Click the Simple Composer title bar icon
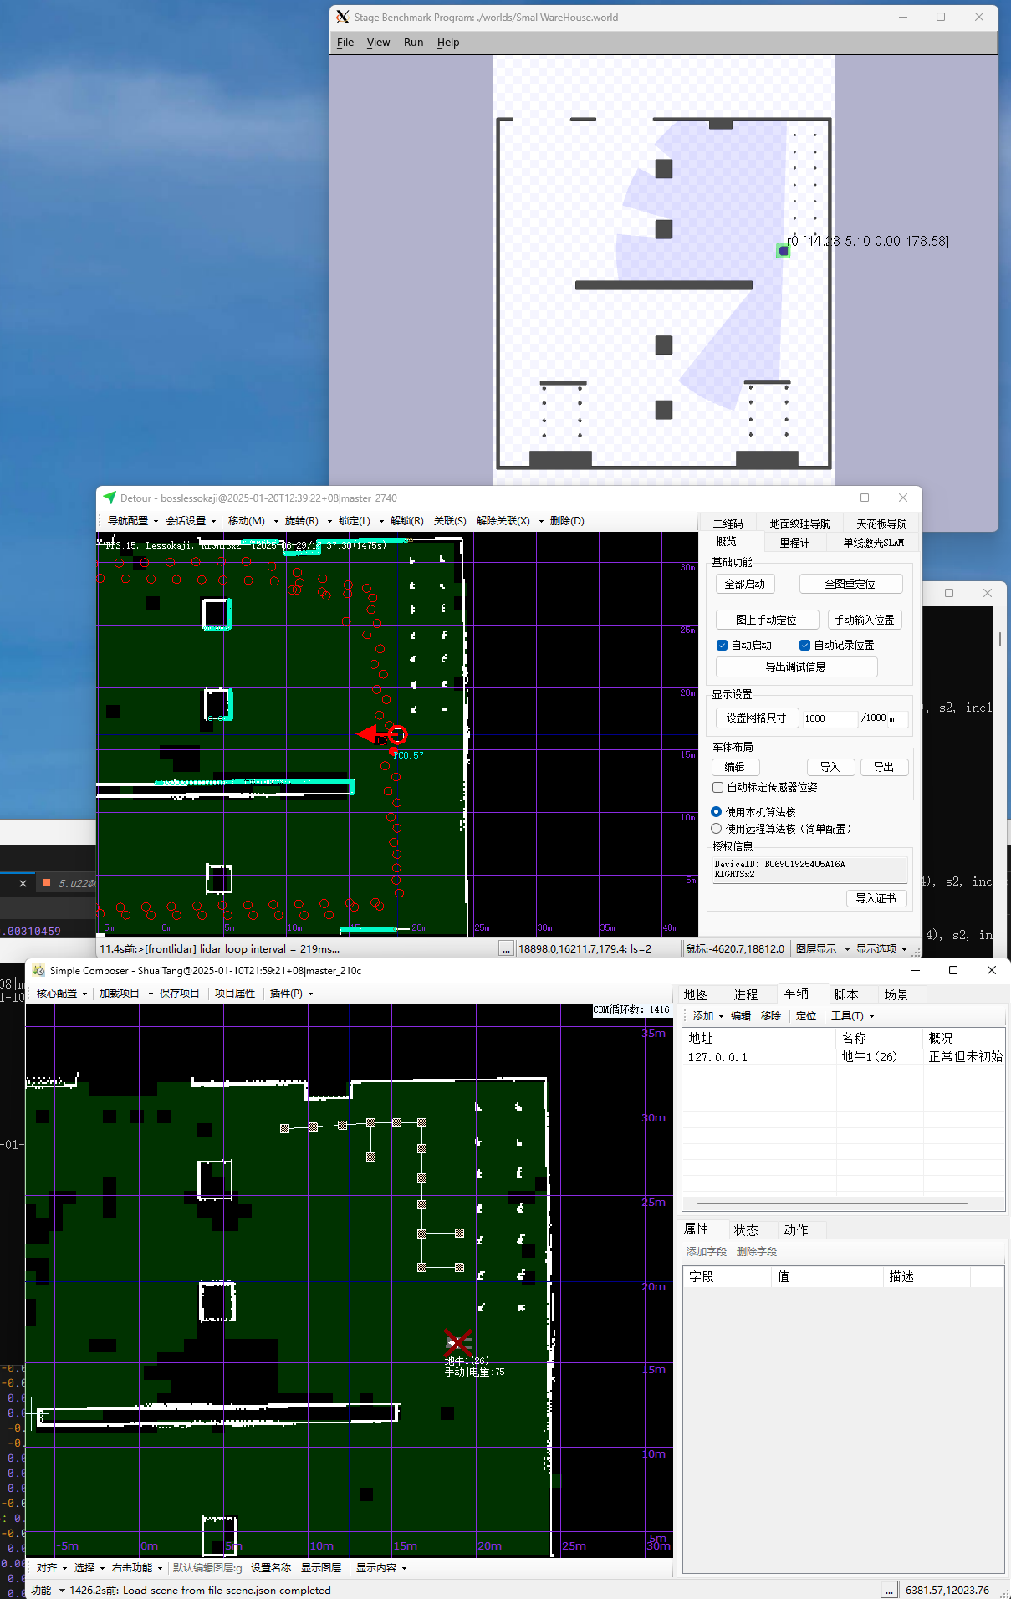 [x=38, y=970]
